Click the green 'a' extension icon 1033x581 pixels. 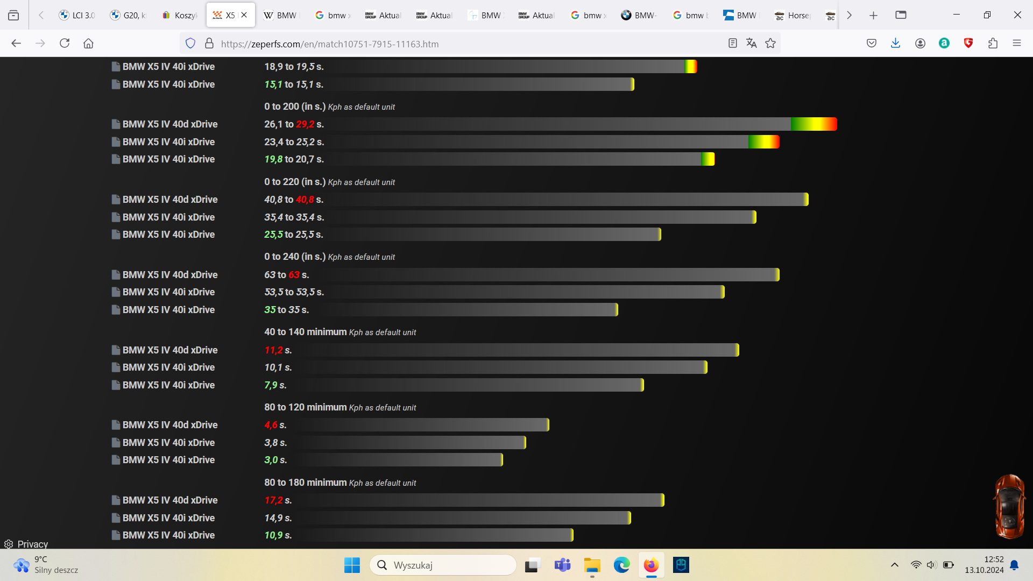point(944,44)
